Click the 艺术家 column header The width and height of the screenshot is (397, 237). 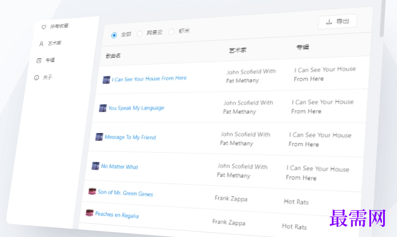point(237,51)
